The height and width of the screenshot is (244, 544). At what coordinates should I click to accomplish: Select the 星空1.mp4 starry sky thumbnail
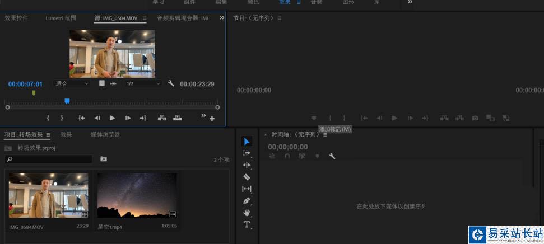(x=137, y=195)
